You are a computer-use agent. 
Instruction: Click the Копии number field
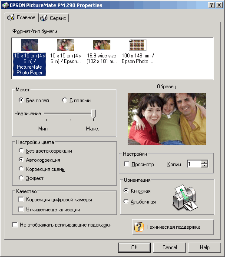194,164
